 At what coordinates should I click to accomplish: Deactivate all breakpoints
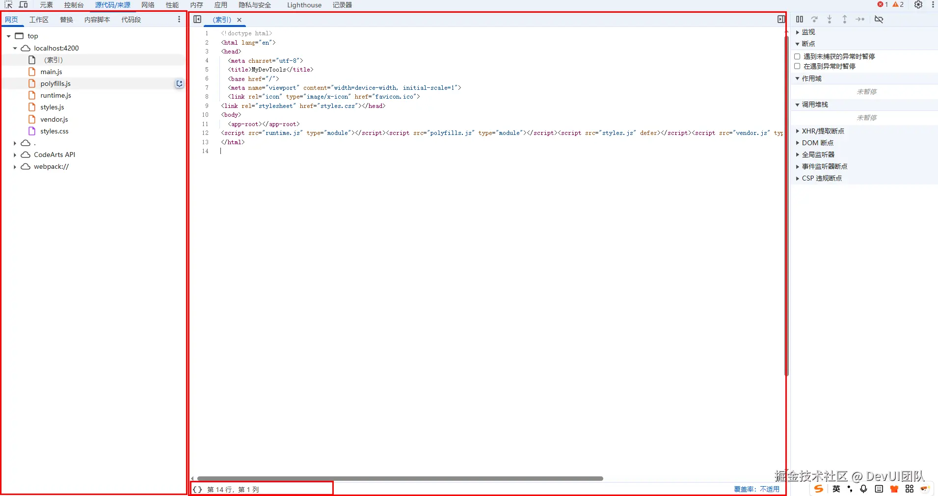[879, 20]
